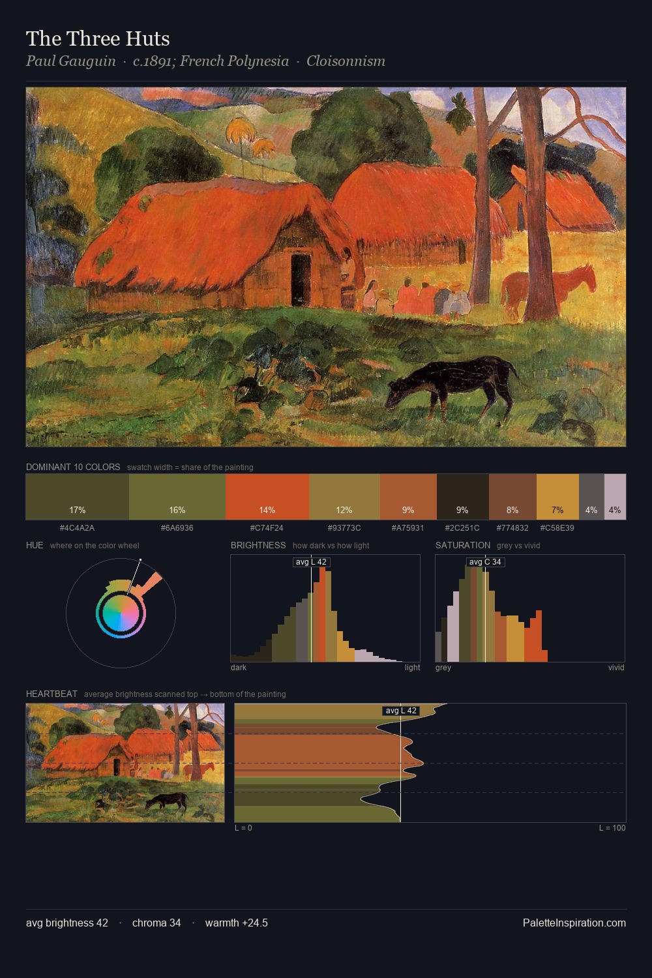Click the brightness histogram chart
This screenshot has height=978, width=652.
pos(325,608)
